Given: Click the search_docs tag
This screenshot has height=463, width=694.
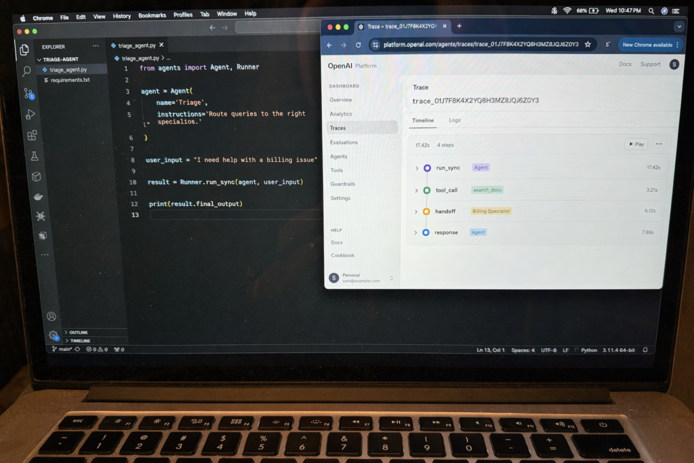Looking at the screenshot, I should (487, 190).
